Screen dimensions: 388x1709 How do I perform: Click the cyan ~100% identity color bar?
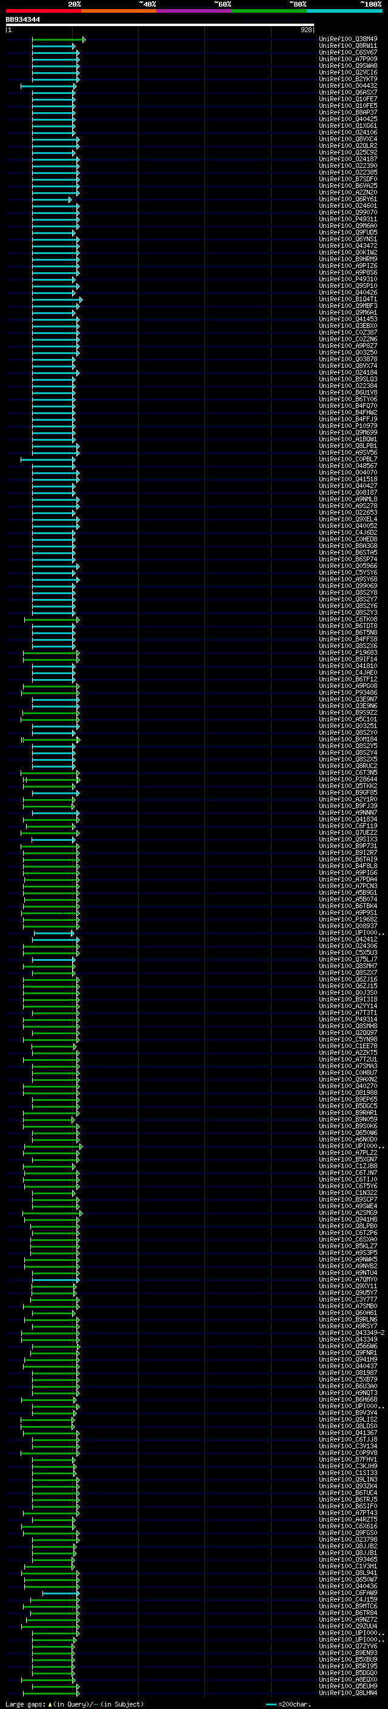tap(344, 11)
